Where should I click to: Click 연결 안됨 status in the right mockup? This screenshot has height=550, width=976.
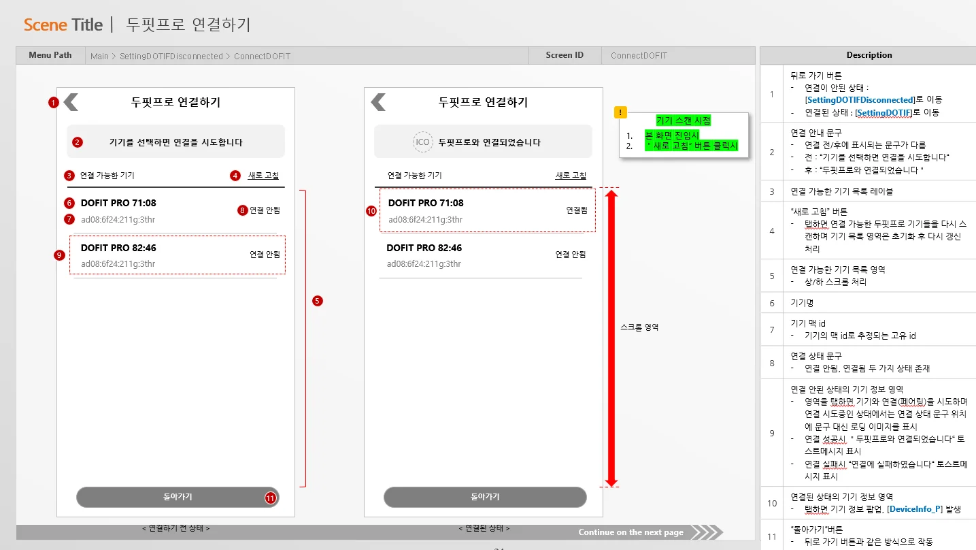point(571,255)
